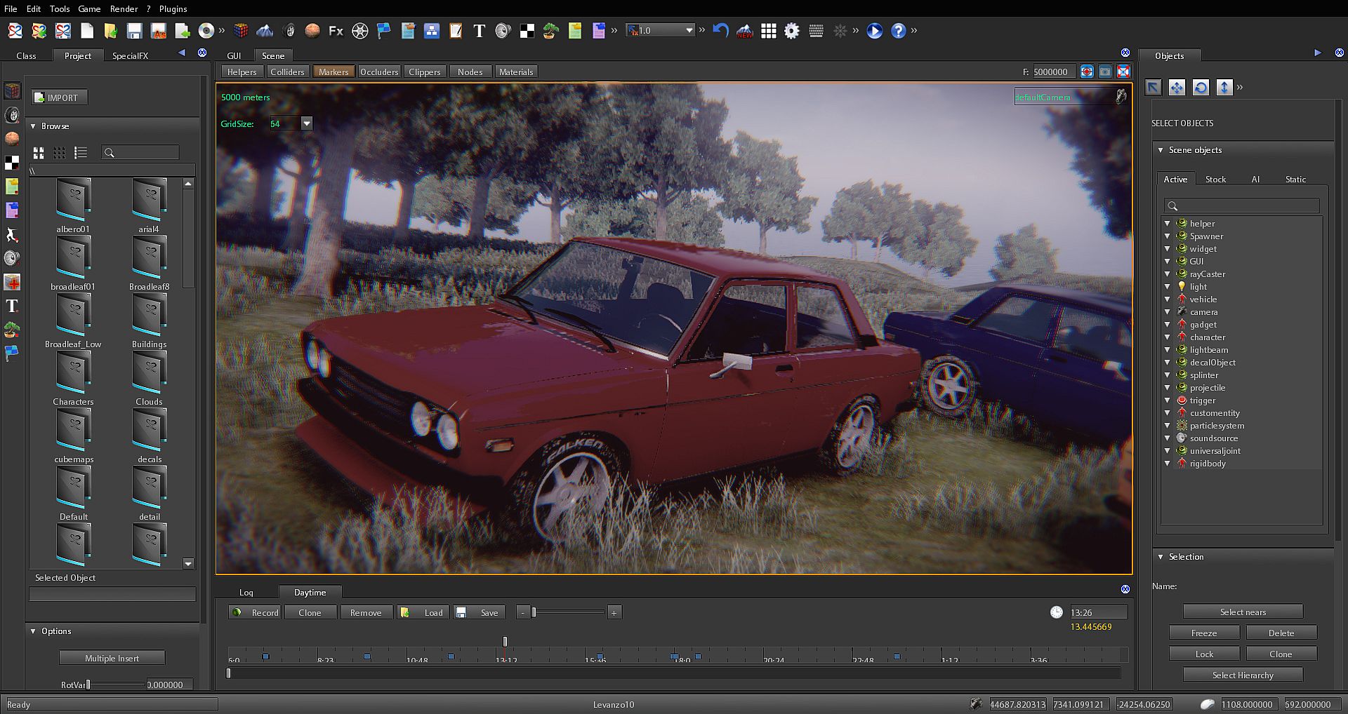Open the terrain mountain tool
Screen dimensions: 1348x714
(x=265, y=31)
